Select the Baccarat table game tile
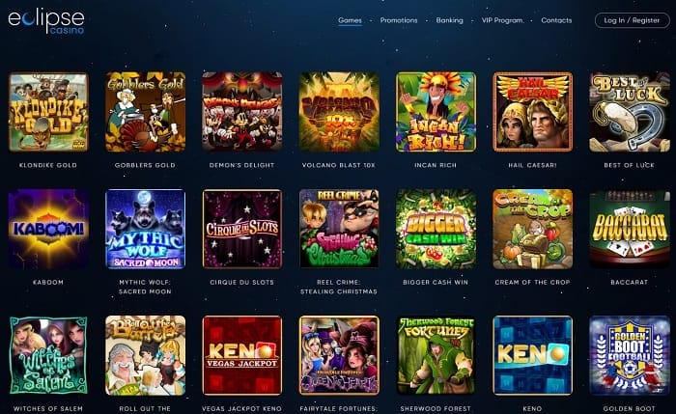This screenshot has width=676, height=414. pos(630,229)
